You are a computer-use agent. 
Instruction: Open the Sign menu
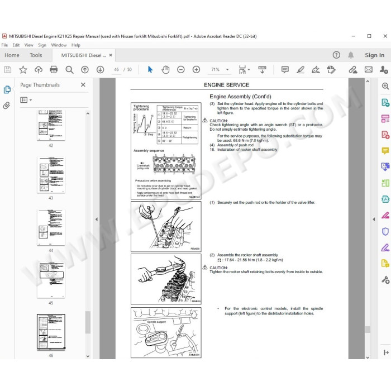(x=42, y=45)
